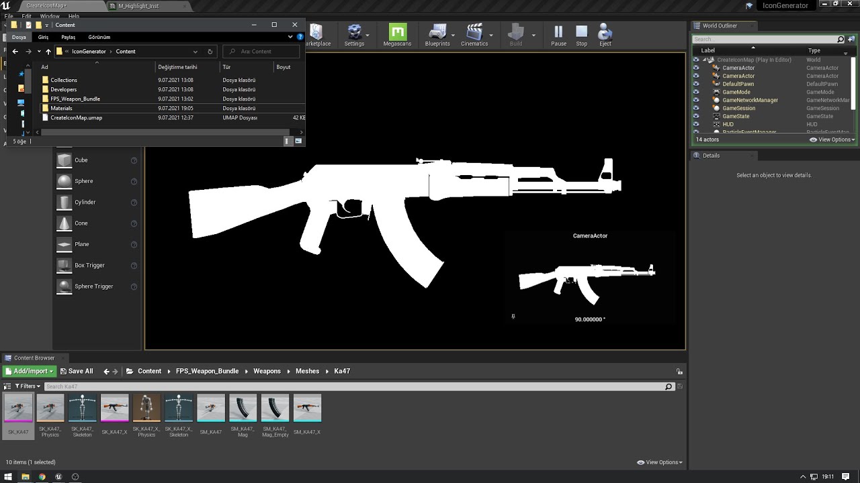This screenshot has height=483, width=860.
Task: Toggle visibility of GameSession actor
Action: (x=696, y=108)
